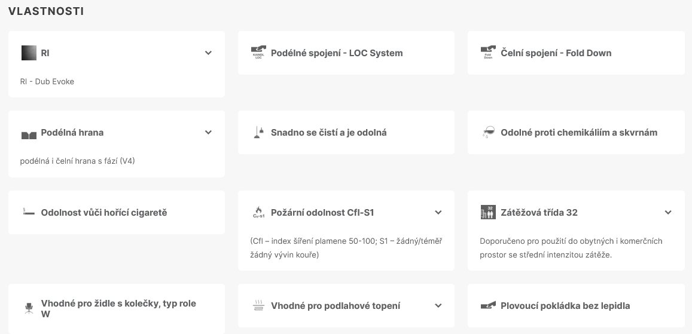Viewport: 692px width, 334px height.
Task: Click the underfloor heating icon
Action: tap(258, 305)
